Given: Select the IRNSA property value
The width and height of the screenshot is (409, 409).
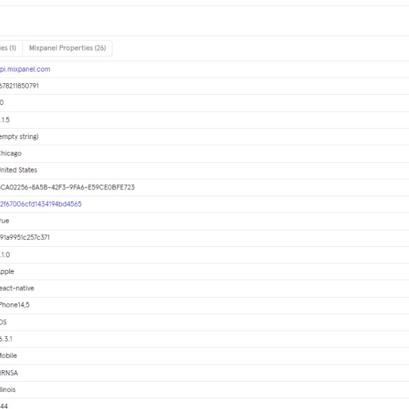Looking at the screenshot, I should coord(7,372).
